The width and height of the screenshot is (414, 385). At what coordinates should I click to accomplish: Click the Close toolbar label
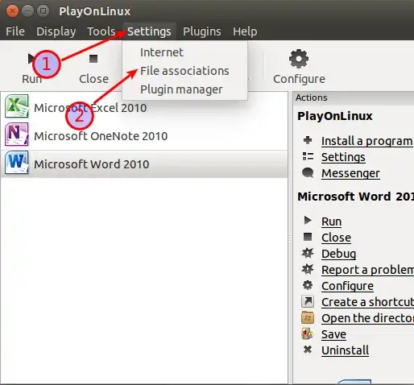(x=94, y=79)
